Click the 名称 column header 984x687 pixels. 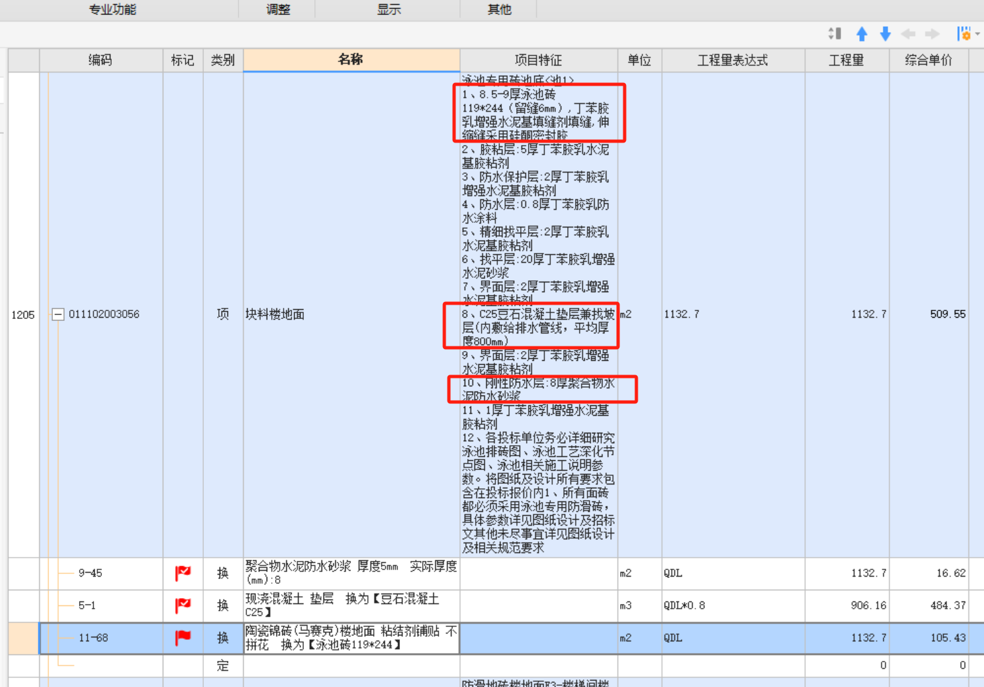pyautogui.click(x=352, y=59)
